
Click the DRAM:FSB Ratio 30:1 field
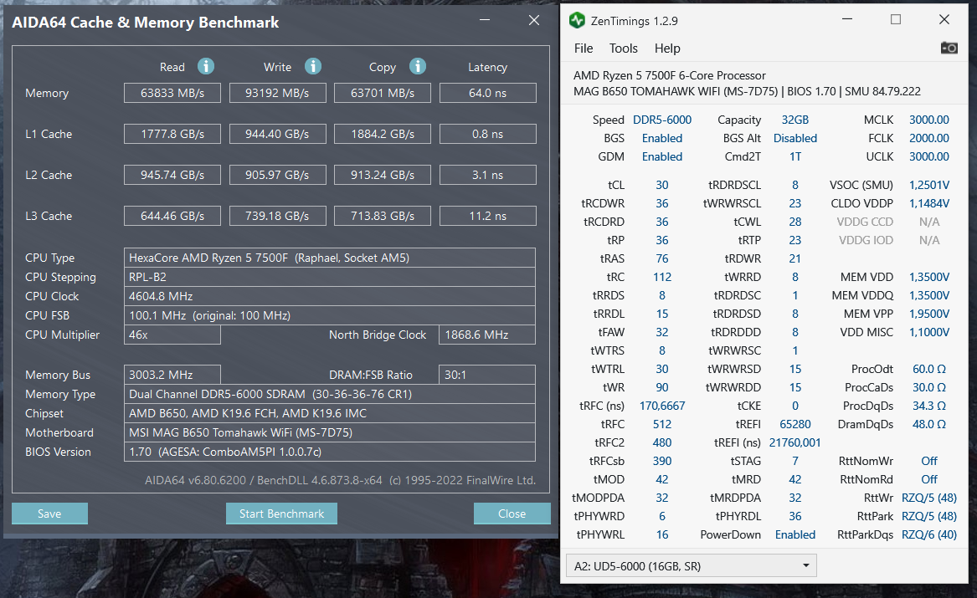pyautogui.click(x=487, y=375)
